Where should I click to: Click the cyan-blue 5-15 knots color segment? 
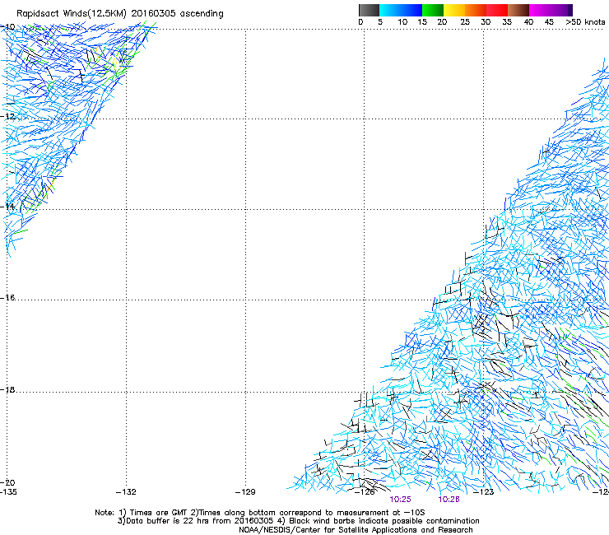pyautogui.click(x=401, y=10)
